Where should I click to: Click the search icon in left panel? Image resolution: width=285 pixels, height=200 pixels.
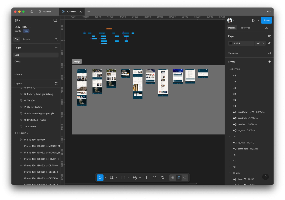tap(56, 39)
